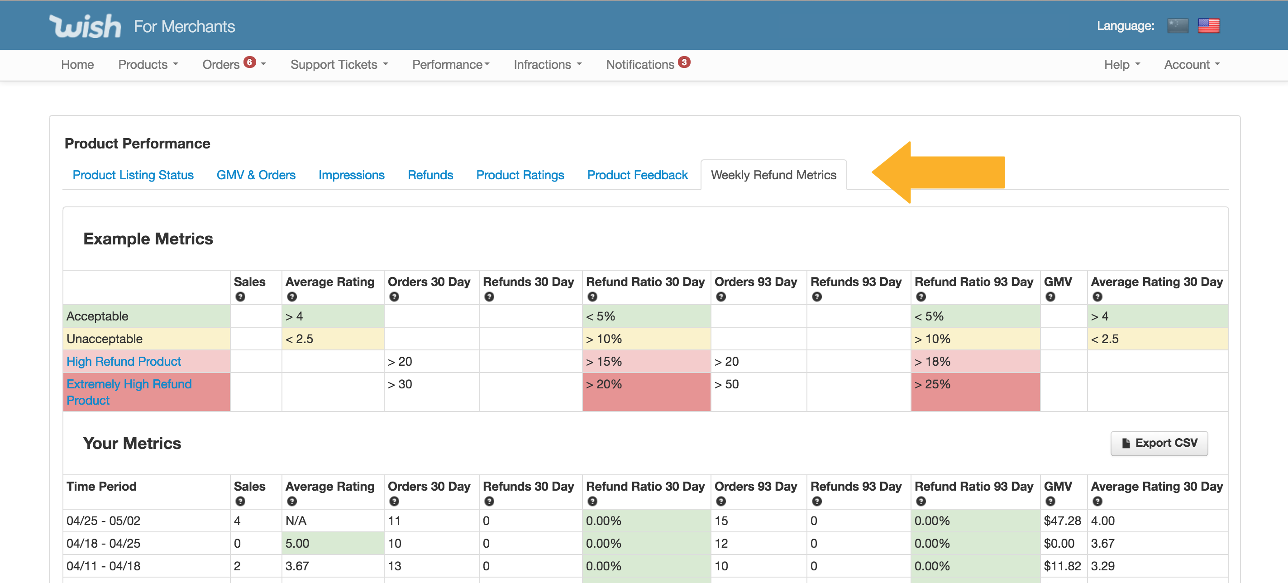This screenshot has height=583, width=1288.
Task: Click the Wish logo
Action: click(85, 26)
